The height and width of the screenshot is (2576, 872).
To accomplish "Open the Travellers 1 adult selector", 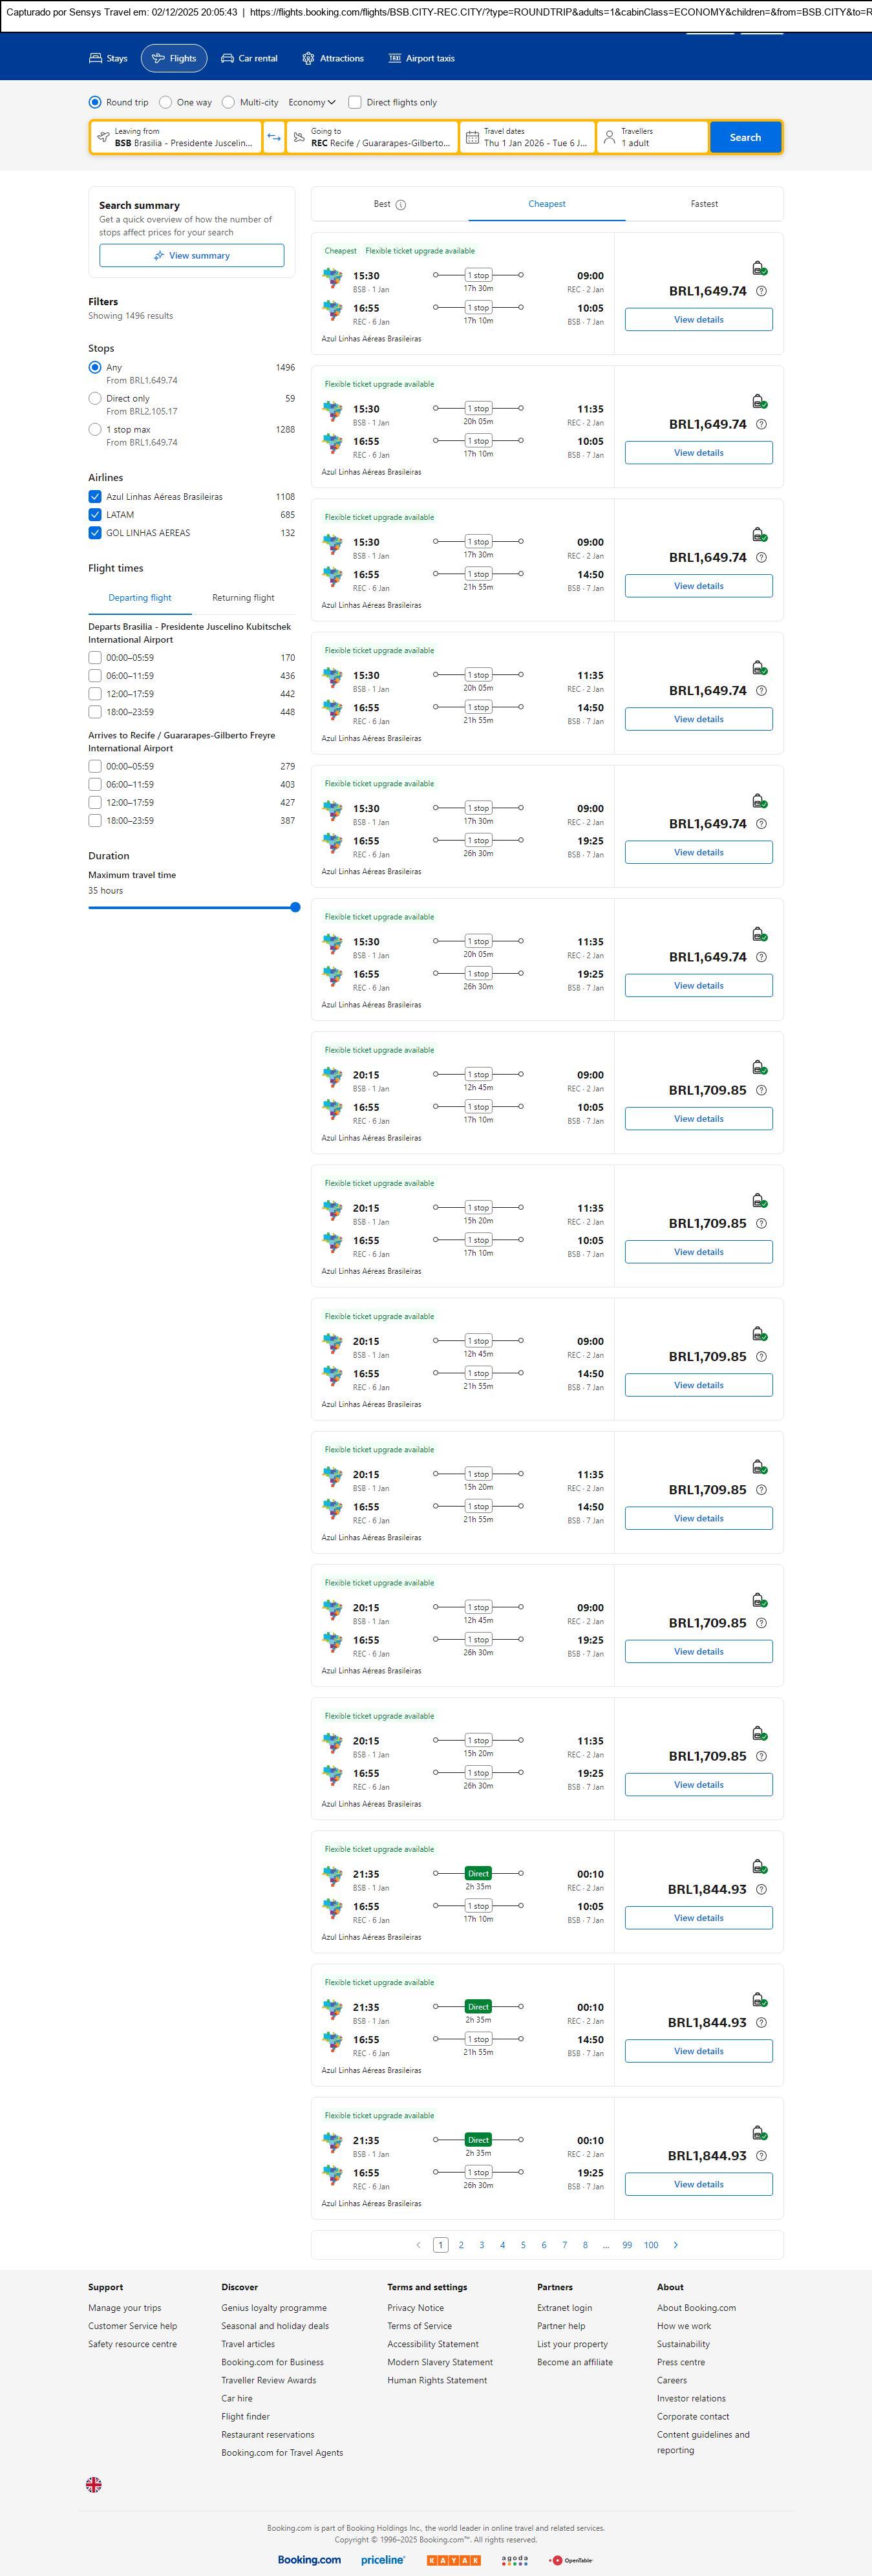I will tap(652, 137).
